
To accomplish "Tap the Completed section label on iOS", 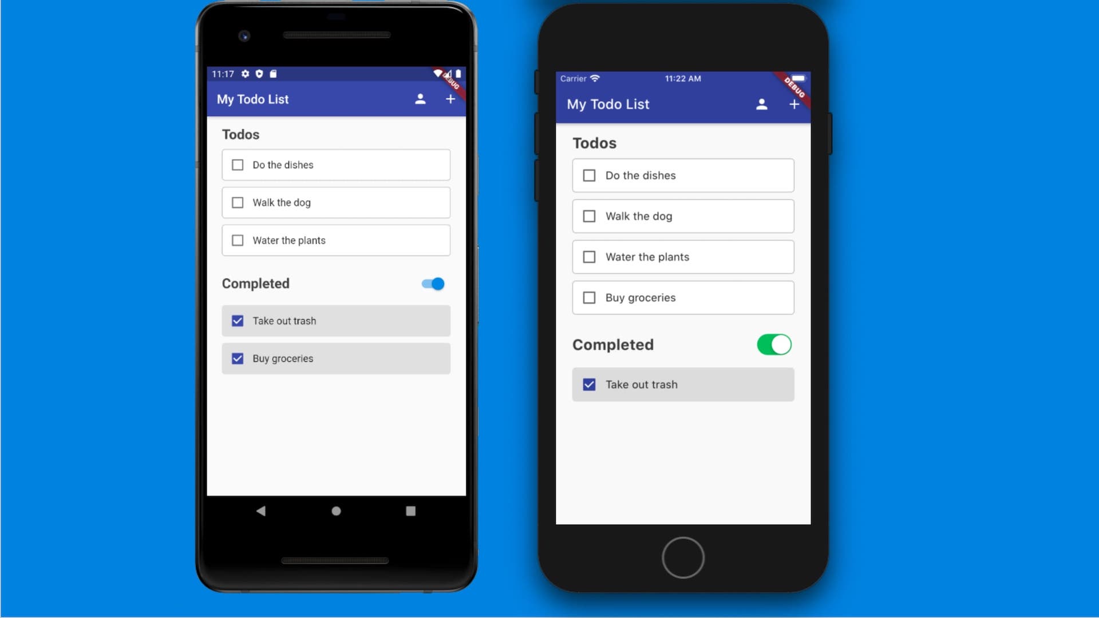I will [613, 344].
